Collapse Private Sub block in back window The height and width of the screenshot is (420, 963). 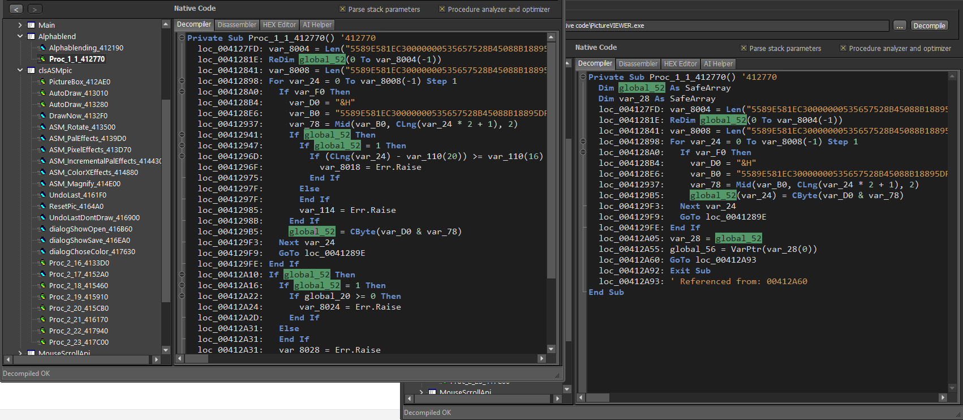583,77
